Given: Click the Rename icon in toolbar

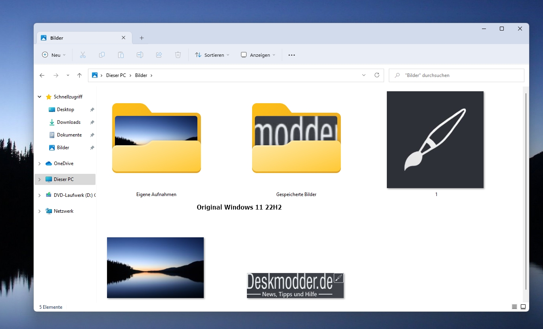Looking at the screenshot, I should [140, 55].
